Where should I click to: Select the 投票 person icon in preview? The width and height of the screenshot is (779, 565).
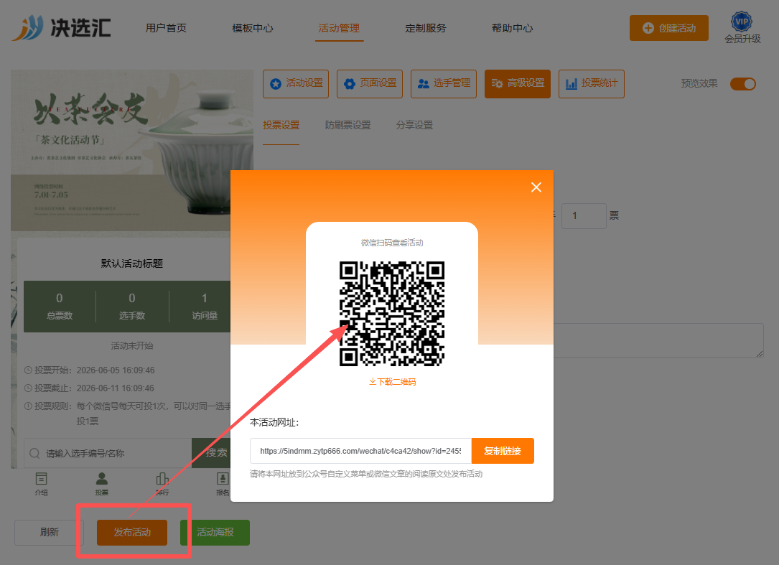coord(102,484)
